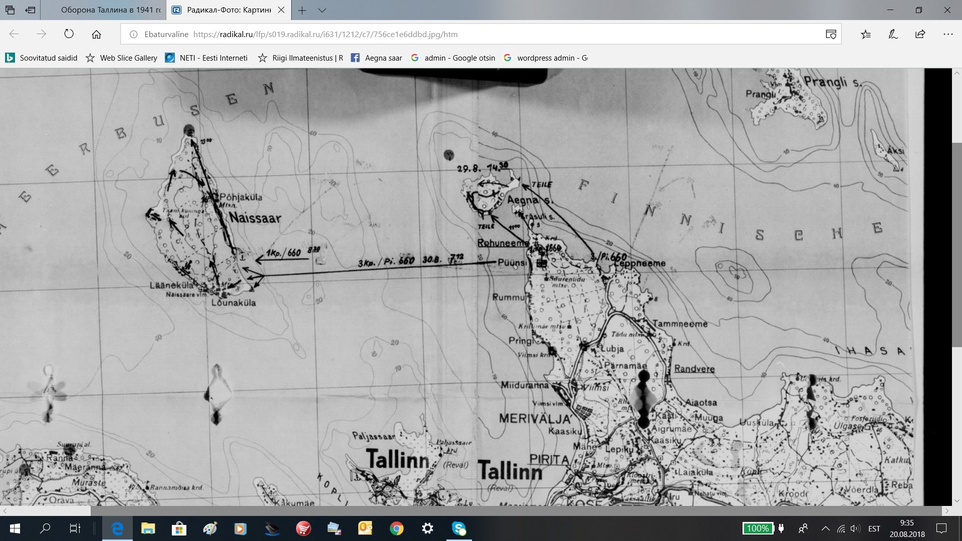Open Google Chrome from taskbar

[396, 528]
